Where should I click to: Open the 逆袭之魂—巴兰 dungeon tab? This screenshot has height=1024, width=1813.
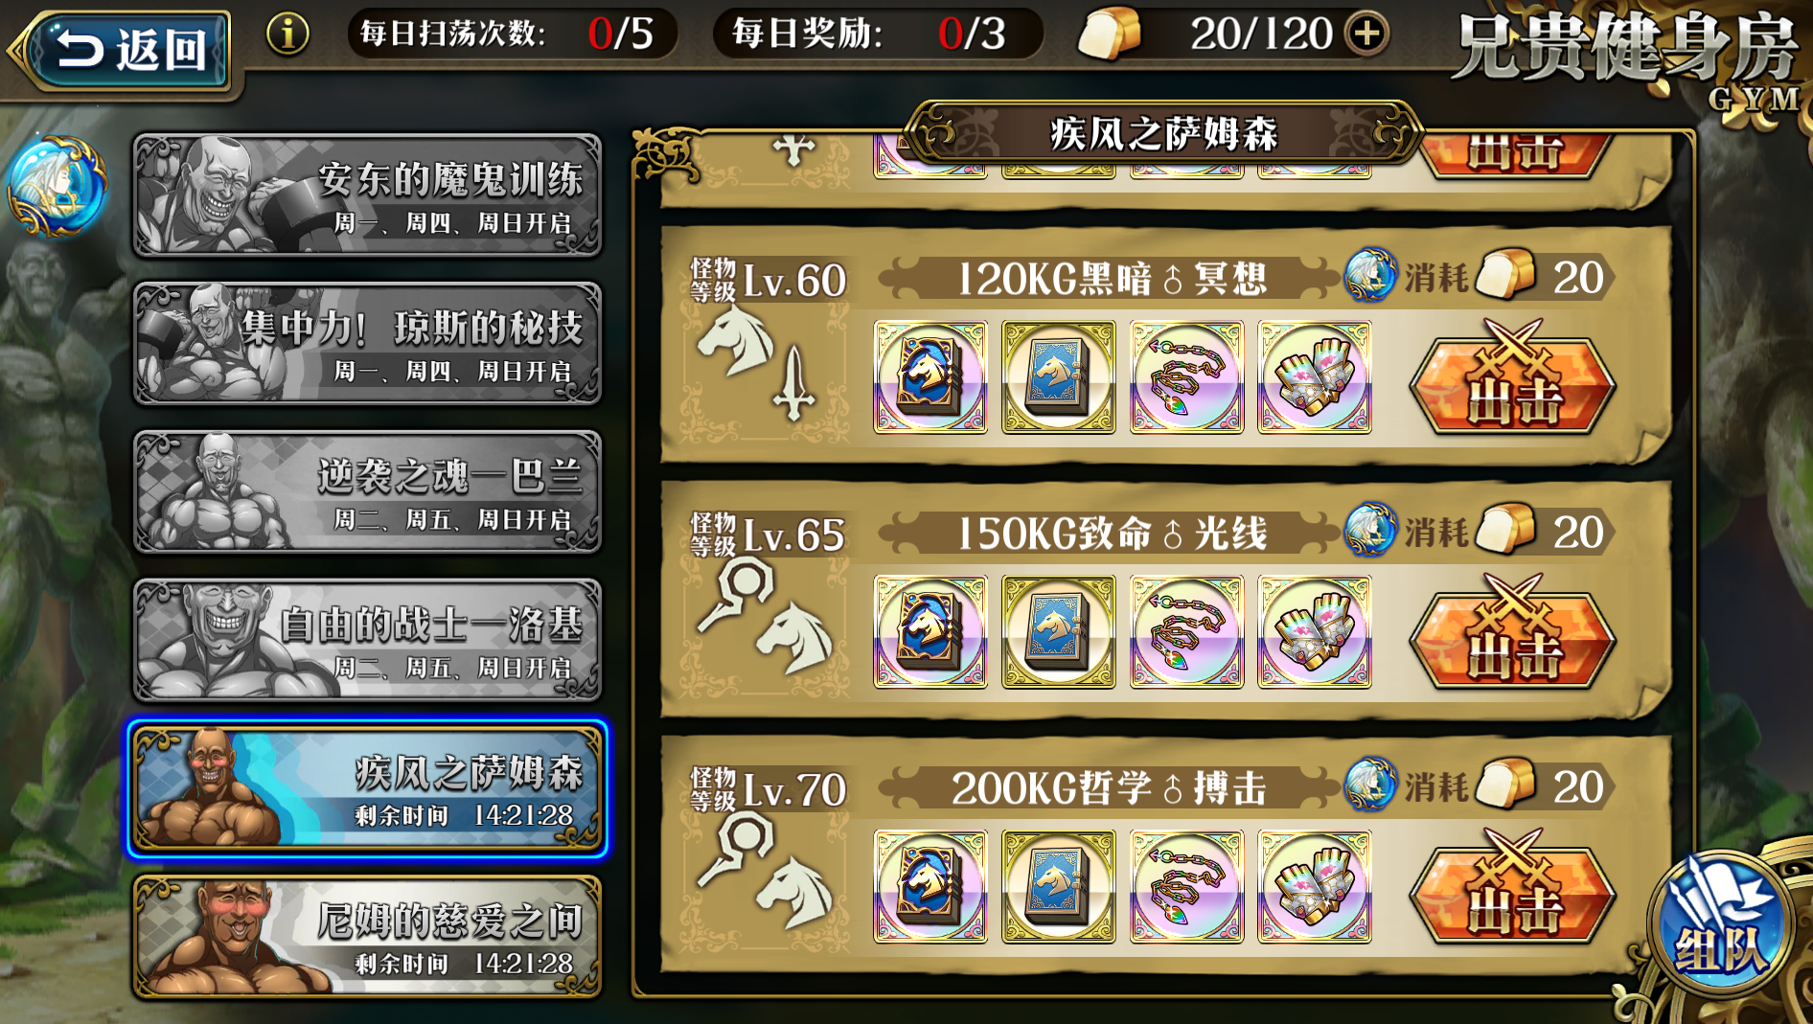367,492
